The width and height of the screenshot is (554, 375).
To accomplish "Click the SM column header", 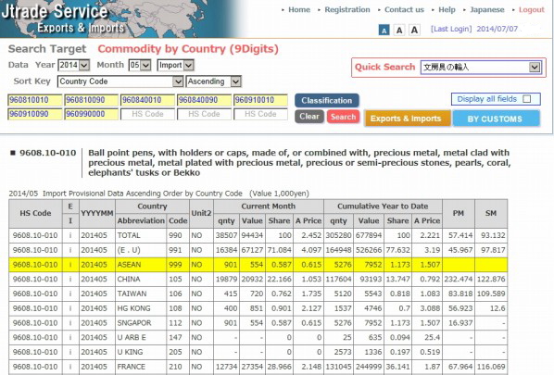I will [491, 213].
